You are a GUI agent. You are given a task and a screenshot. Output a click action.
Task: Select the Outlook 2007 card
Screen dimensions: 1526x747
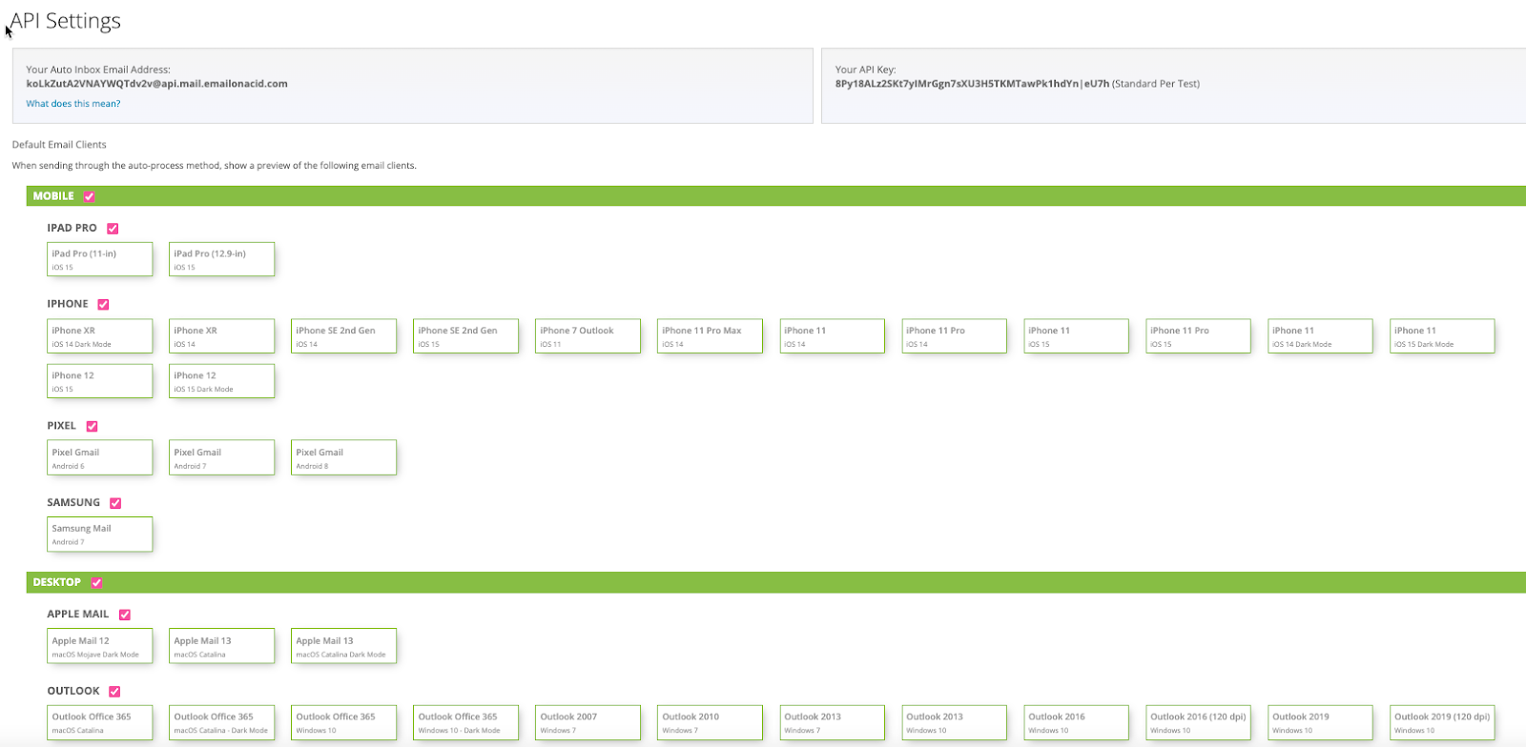[x=588, y=722]
